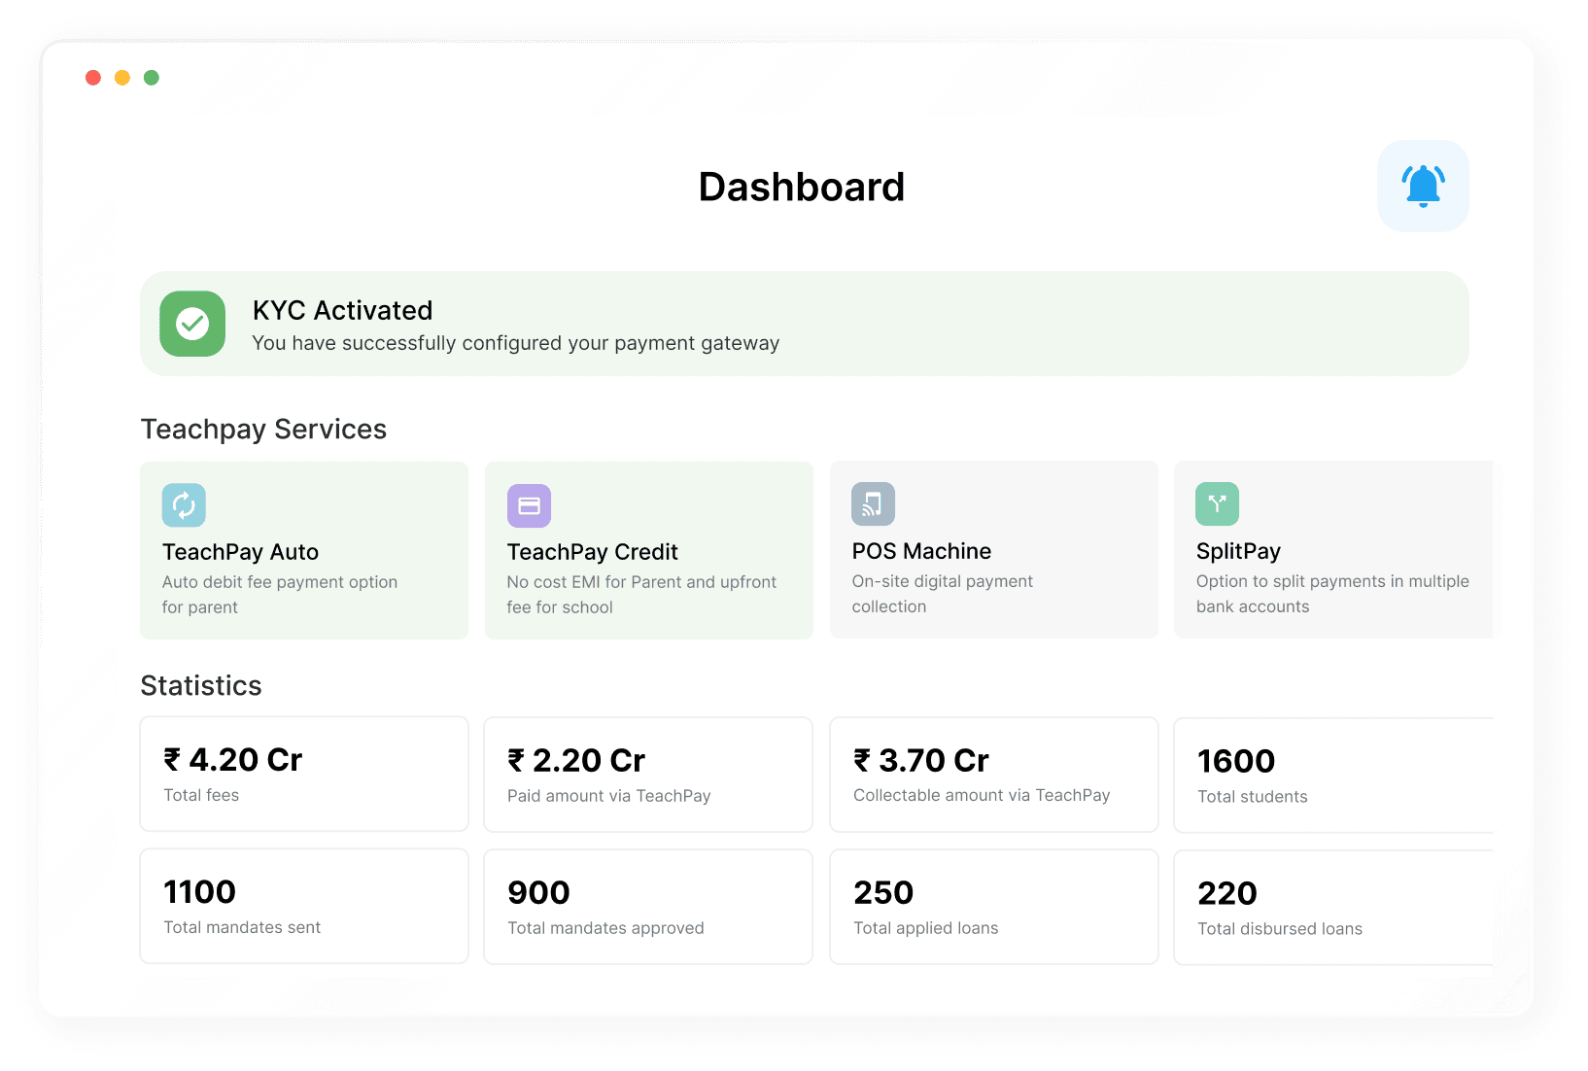Select the ₹ 4.20 Cr Total fees value
The image size is (1588, 1071).
point(233,759)
